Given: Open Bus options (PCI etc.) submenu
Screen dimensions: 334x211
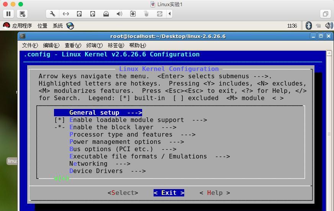Looking at the screenshot, I should pyautogui.click(x=123, y=149).
